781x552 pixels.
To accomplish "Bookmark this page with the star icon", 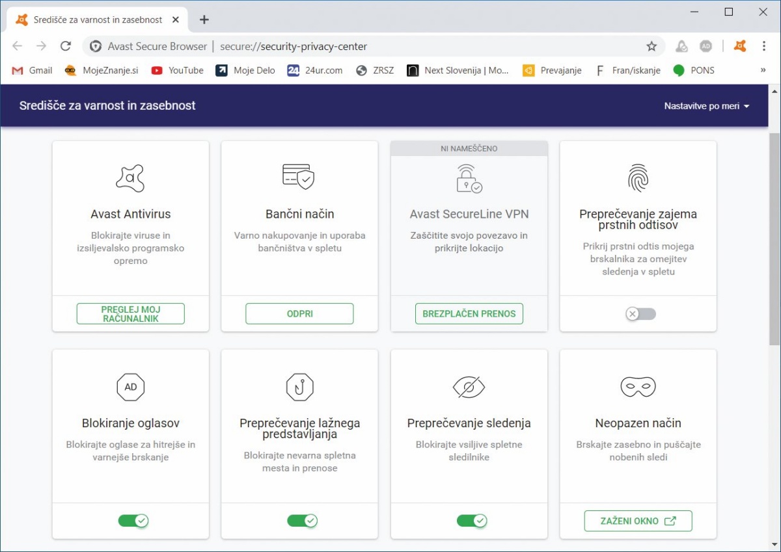I will pos(651,46).
